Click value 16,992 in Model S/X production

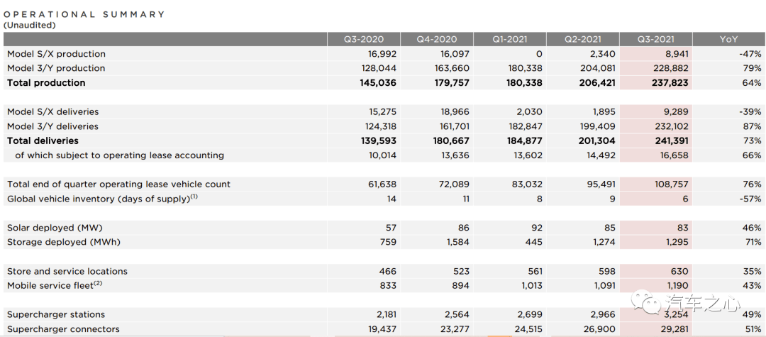point(382,54)
